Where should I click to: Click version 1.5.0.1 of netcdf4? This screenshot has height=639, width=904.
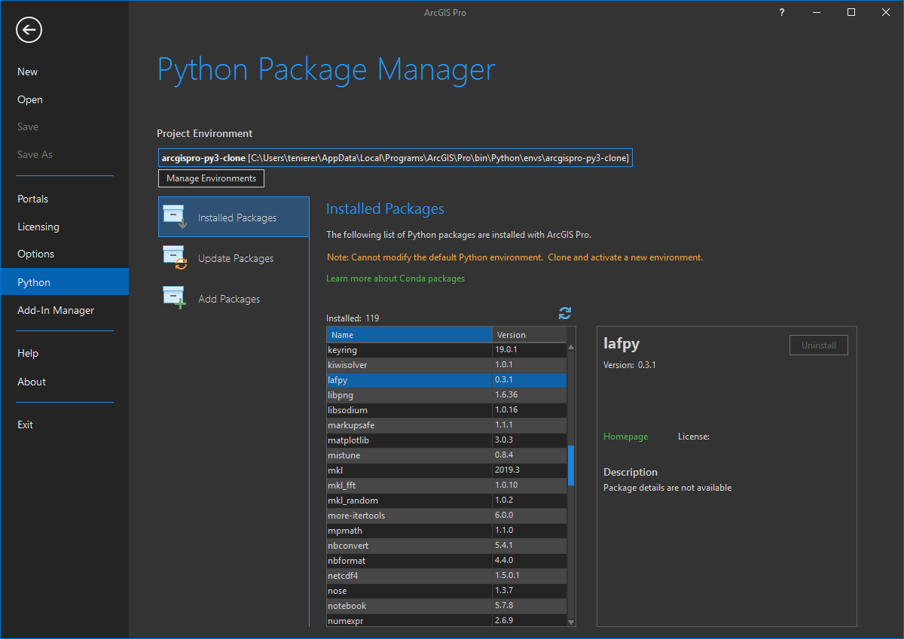tap(508, 576)
